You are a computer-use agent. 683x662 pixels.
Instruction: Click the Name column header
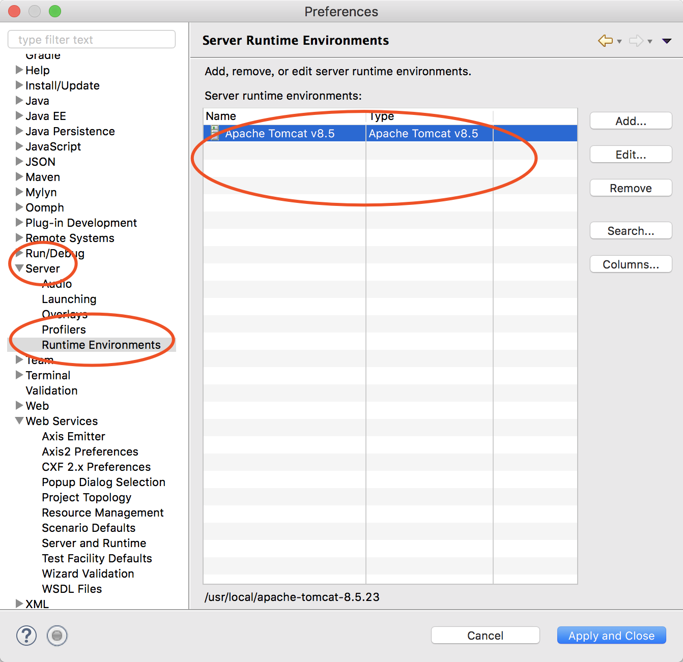point(284,116)
